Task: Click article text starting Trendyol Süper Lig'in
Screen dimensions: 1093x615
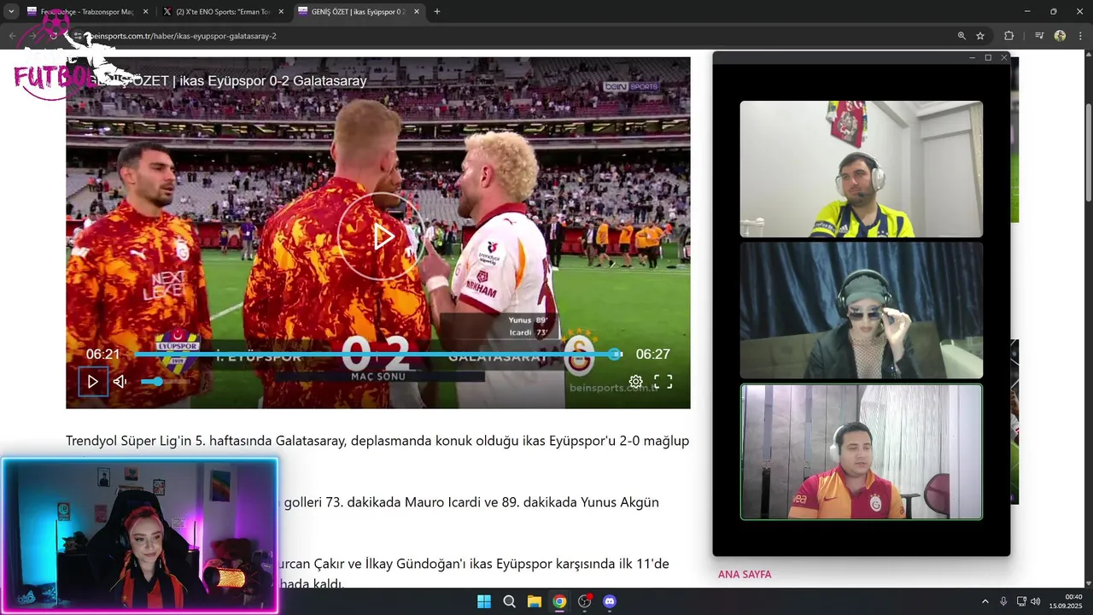Action: coord(377,442)
